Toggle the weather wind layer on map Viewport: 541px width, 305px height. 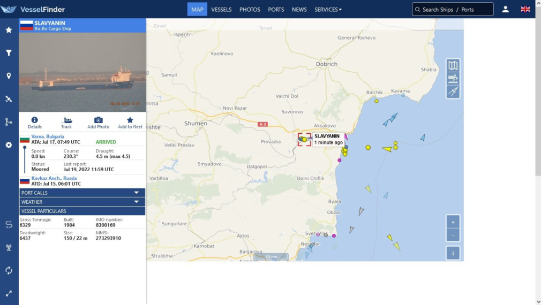(453, 79)
